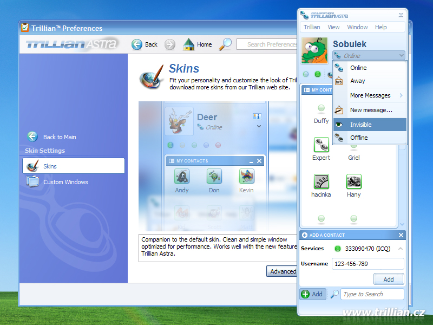Viewport: 433px width, 325px height.
Task: Click the Trillian Preferences title bar icon
Action: pos(25,28)
